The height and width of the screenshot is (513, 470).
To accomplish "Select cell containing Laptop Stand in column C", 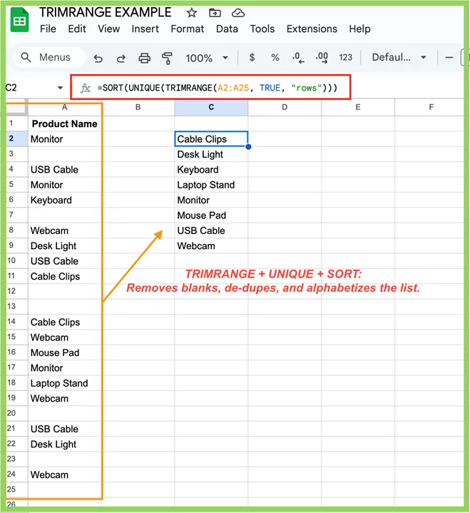I will coord(210,185).
